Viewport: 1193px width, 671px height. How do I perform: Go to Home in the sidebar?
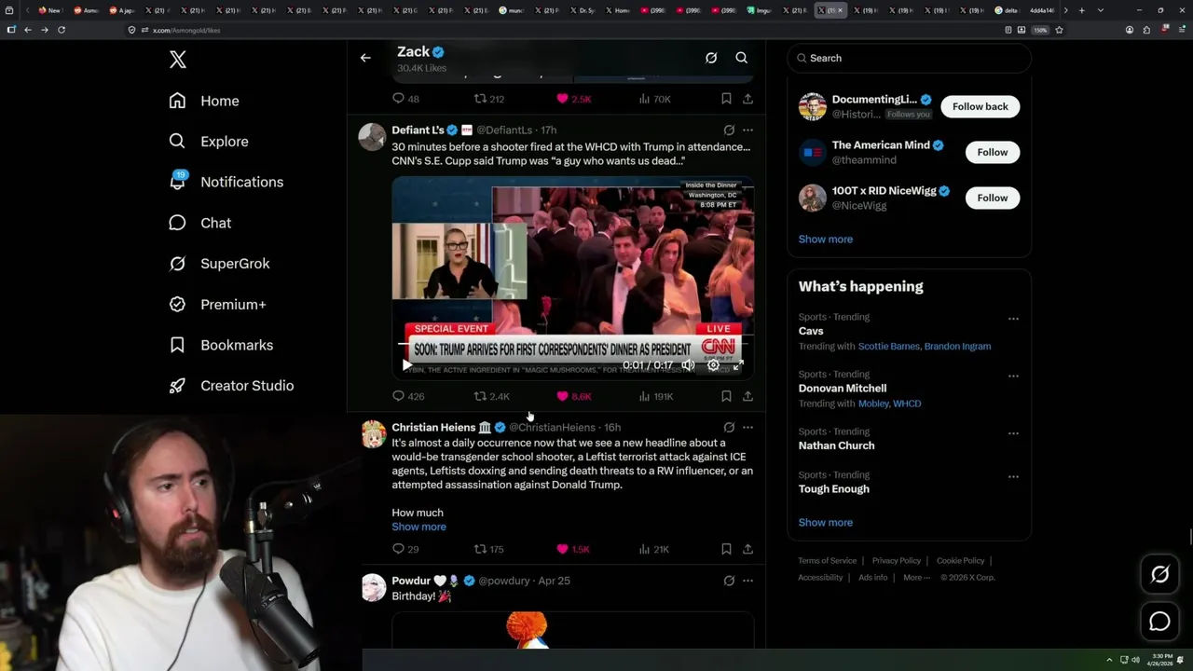pos(204,101)
